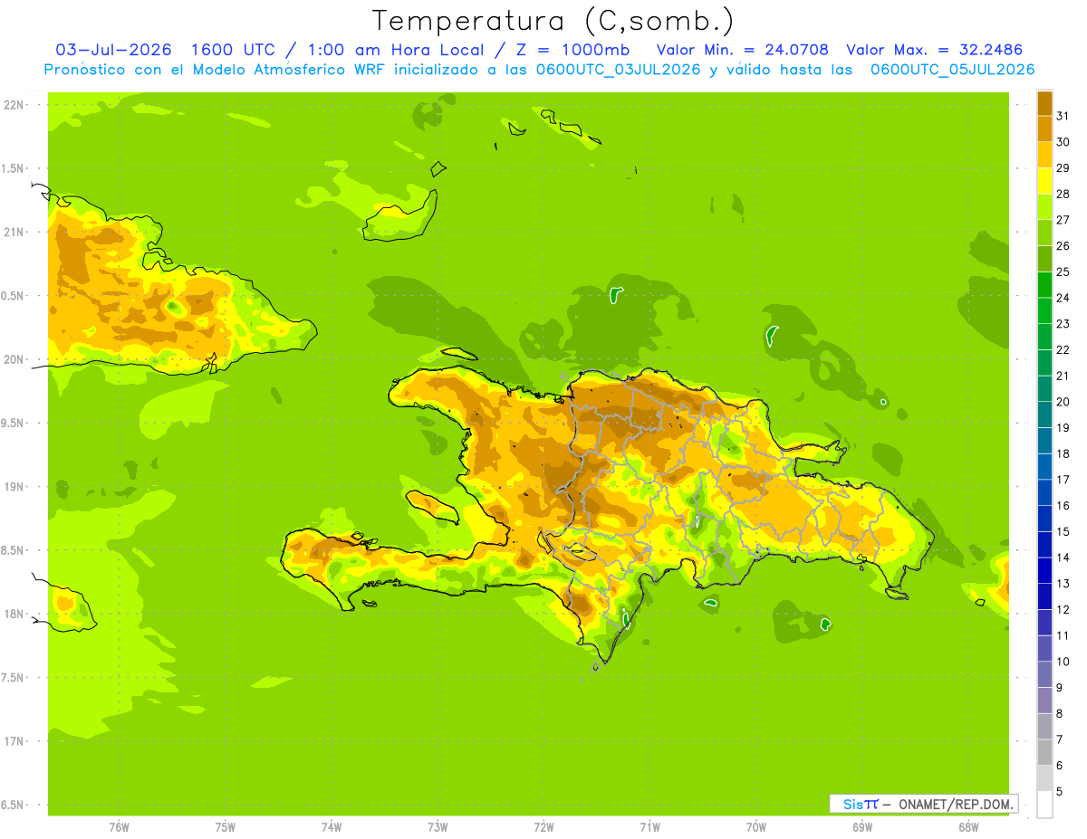
Task: Click color scale label 28
Action: tap(1063, 194)
